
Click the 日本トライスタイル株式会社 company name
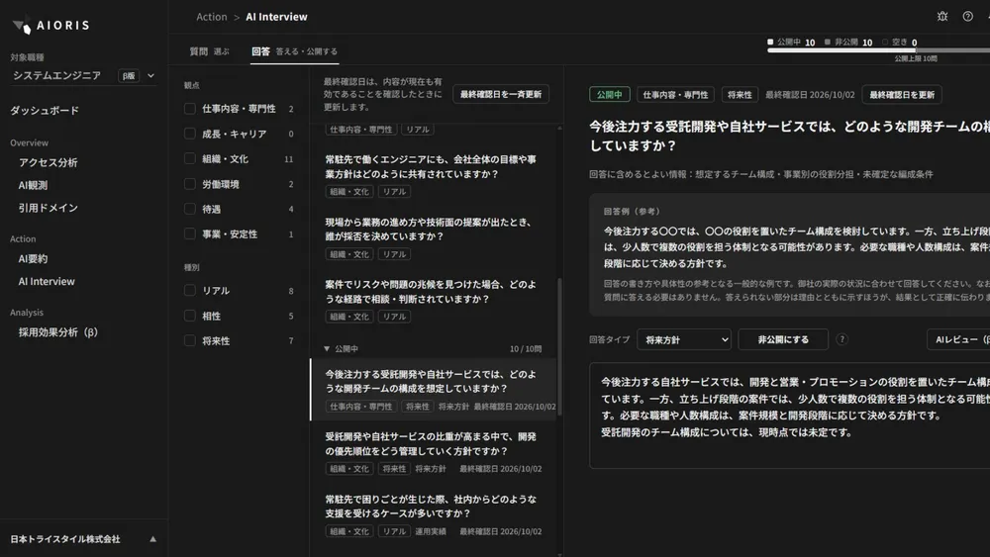click(x=65, y=539)
